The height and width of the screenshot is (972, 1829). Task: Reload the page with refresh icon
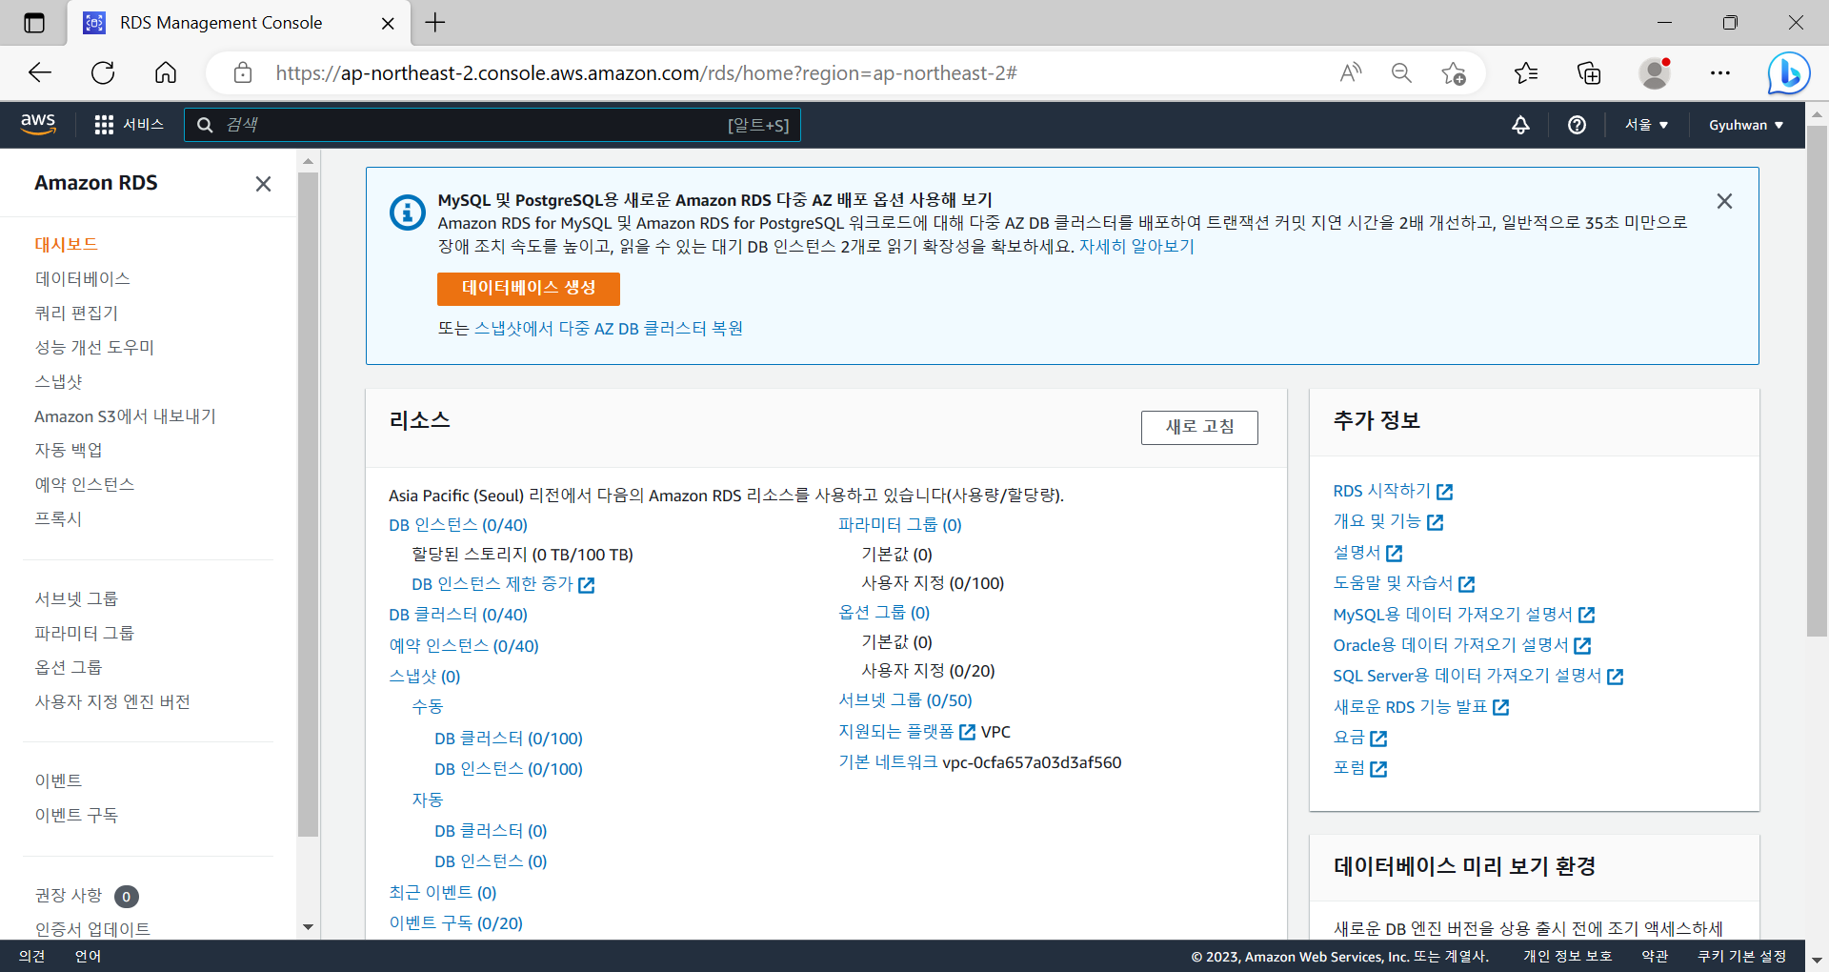click(x=103, y=72)
